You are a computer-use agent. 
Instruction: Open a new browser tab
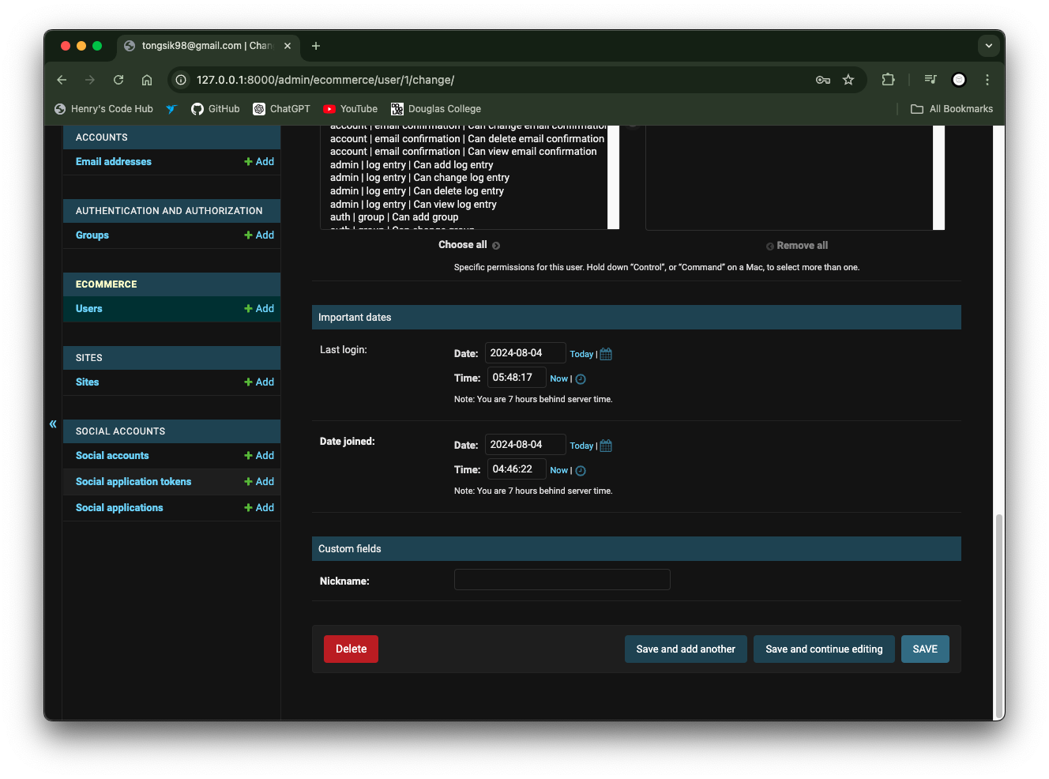pyautogui.click(x=316, y=46)
